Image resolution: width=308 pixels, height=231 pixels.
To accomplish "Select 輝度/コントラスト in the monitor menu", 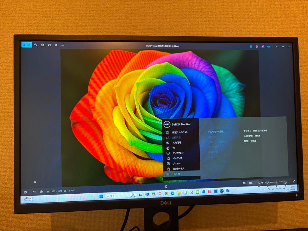I will coord(180,133).
